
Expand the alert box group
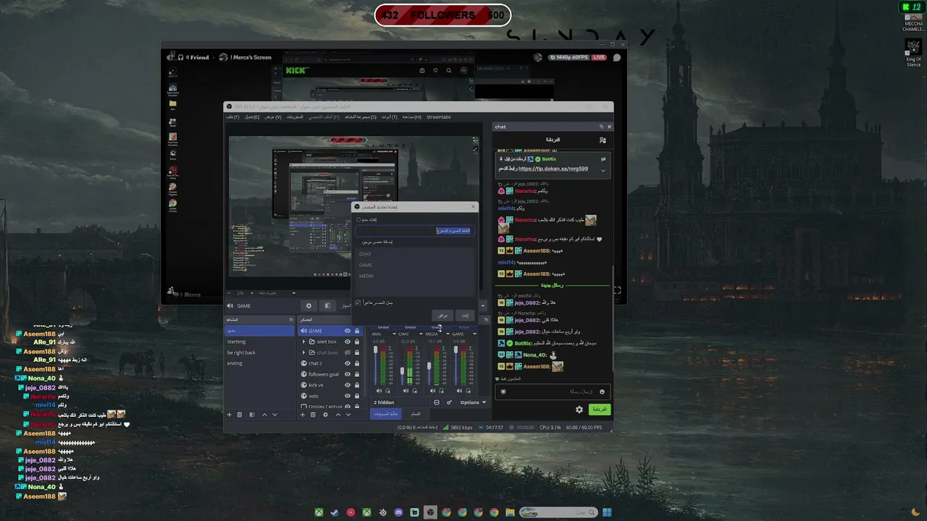[304, 342]
